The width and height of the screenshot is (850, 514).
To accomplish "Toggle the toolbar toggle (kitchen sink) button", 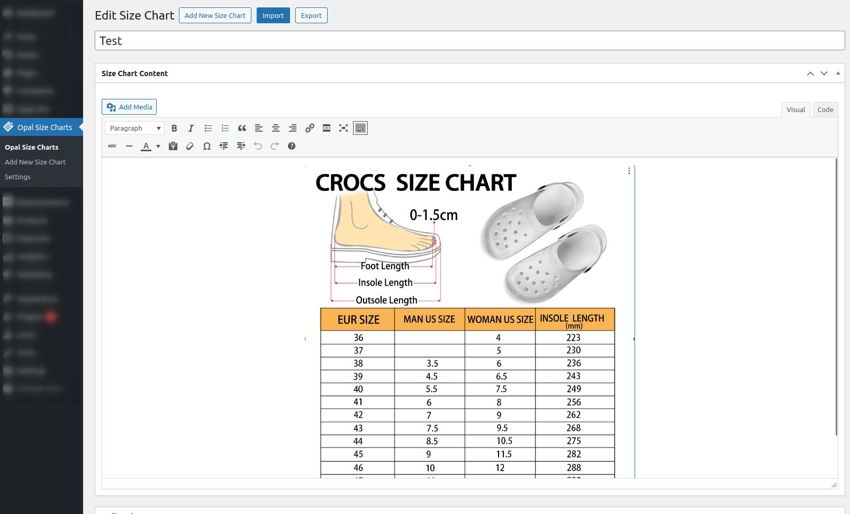I will 360,128.
